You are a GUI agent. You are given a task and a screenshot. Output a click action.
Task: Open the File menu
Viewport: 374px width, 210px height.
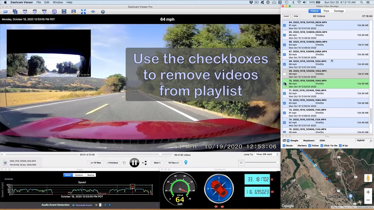(x=39, y=2)
